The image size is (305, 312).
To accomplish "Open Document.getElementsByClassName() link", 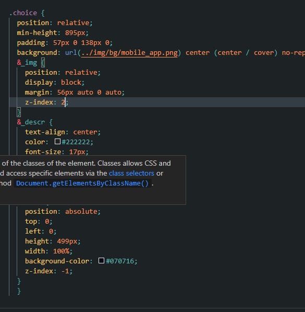I will 82,183.
